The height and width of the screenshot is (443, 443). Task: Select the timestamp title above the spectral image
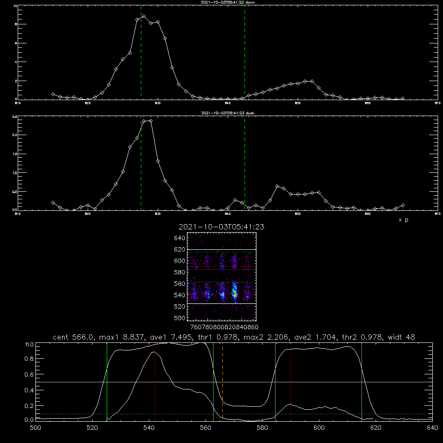(221, 227)
